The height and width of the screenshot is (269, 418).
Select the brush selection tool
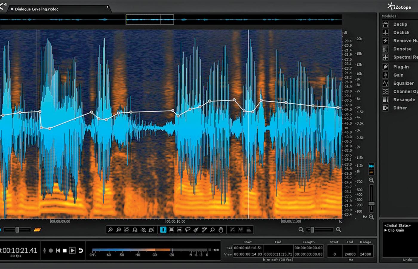(x=196, y=230)
